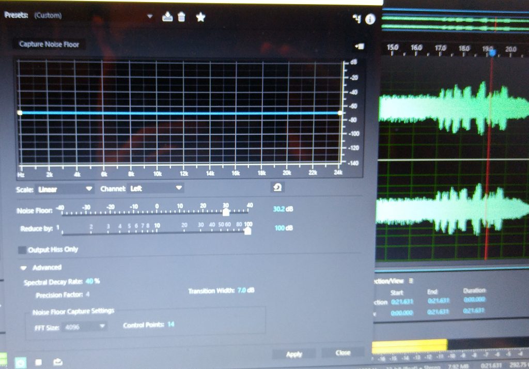Image resolution: width=529 pixels, height=369 pixels.
Task: Reset the noise floor graph with the reset icon
Action: pyautogui.click(x=277, y=188)
